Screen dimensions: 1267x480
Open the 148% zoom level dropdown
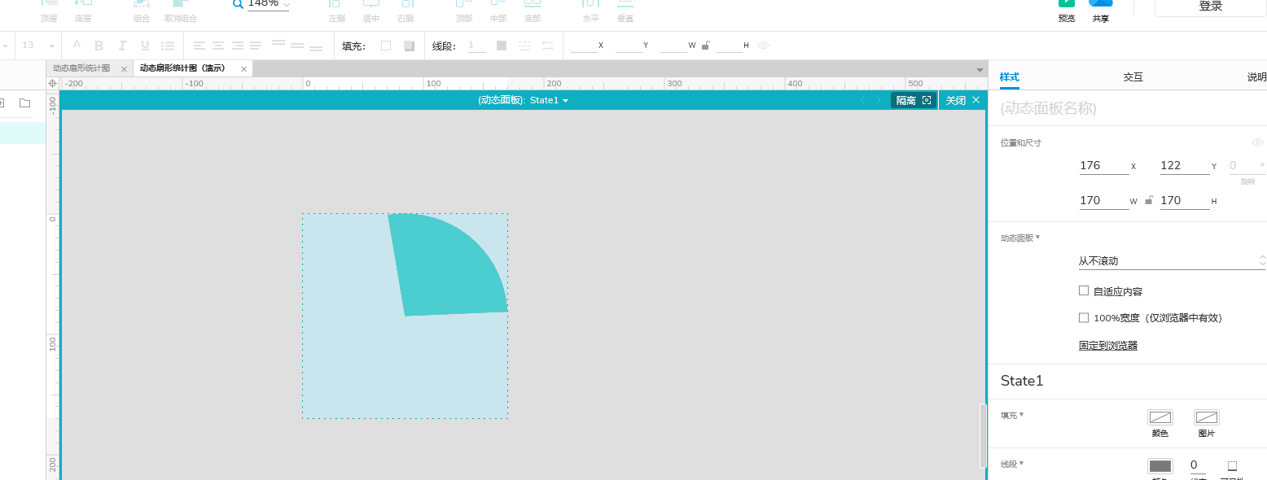tap(268, 3)
